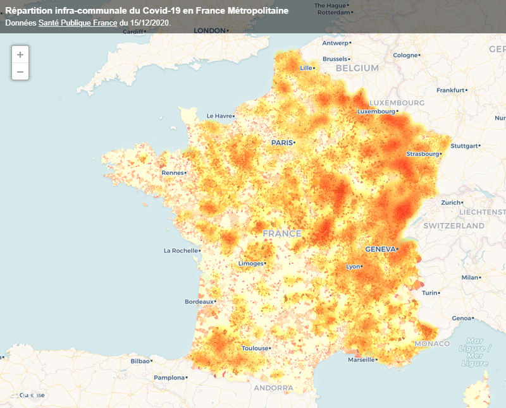
Task: Zoom in using the plus button
Action: (20, 54)
